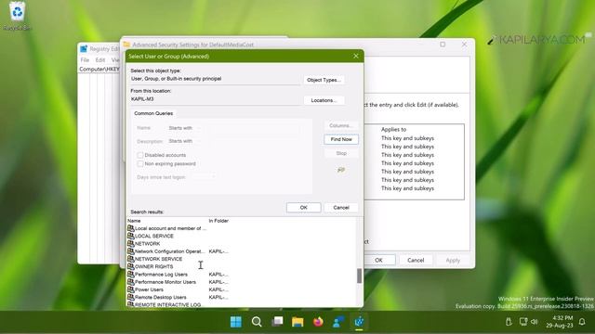Open Firefox from the taskbar
The image size is (595, 334).
[x=318, y=322]
